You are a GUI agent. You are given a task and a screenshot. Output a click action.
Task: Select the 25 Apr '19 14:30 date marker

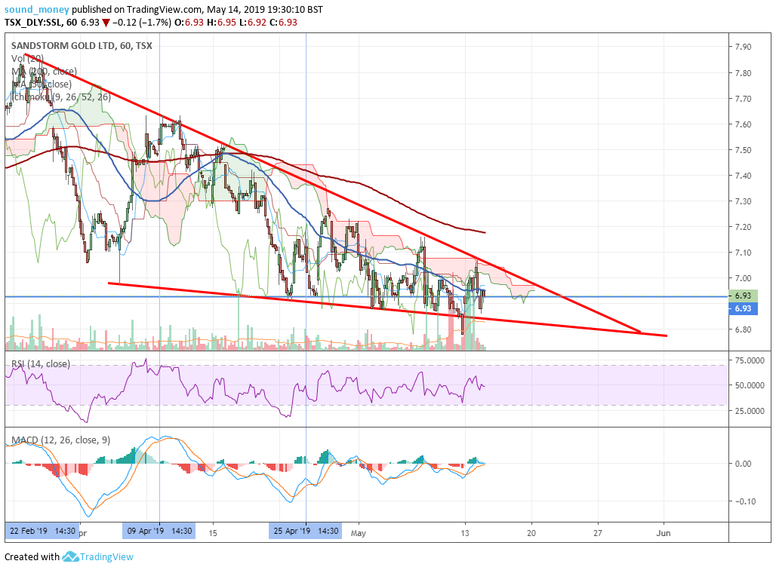[306, 531]
